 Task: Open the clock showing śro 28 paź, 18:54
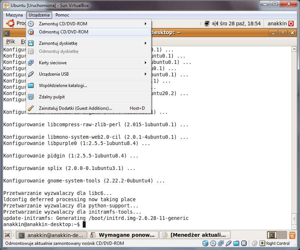point(240,23)
